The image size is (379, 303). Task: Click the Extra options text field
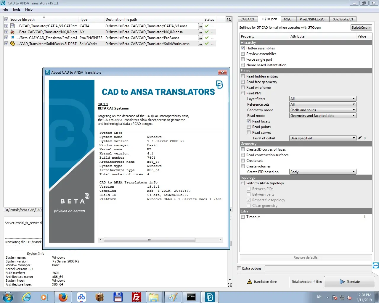(x=318, y=268)
